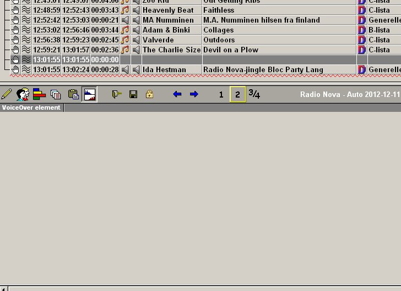
Task: Go forward with the blue right arrow
Action: click(194, 94)
